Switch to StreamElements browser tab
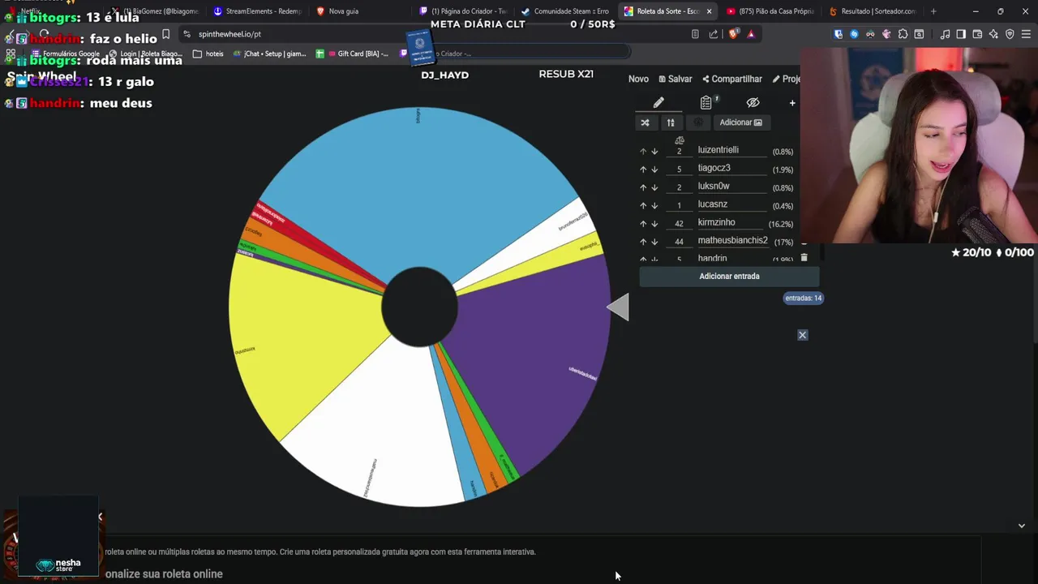Image resolution: width=1038 pixels, height=584 pixels. point(256,11)
